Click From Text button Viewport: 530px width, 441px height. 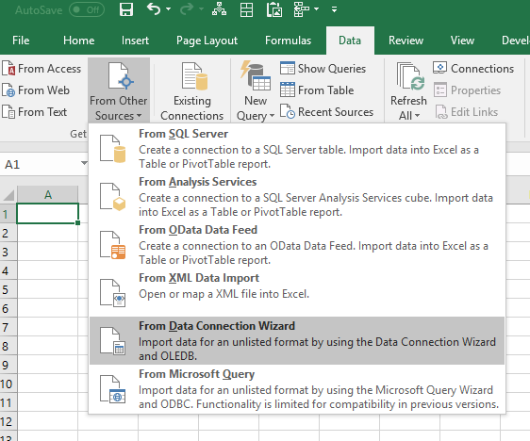click(35, 112)
